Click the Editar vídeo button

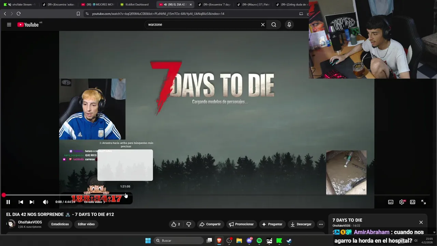click(86, 224)
